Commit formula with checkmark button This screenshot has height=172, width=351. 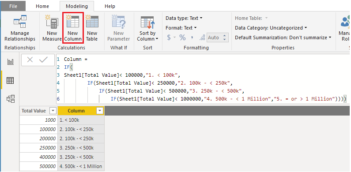(x=43, y=60)
